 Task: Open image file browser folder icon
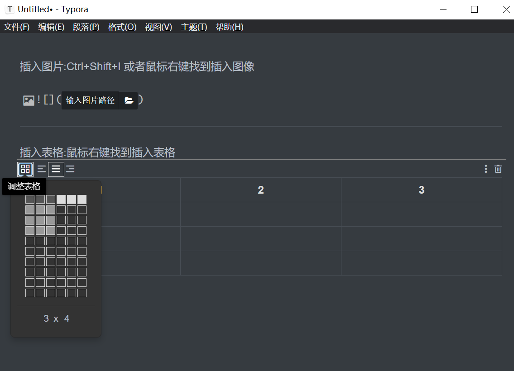[129, 100]
